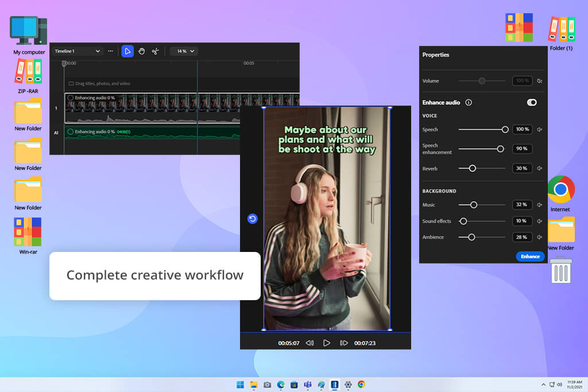Open the ZIP -RAR desktop icon

coord(28,76)
